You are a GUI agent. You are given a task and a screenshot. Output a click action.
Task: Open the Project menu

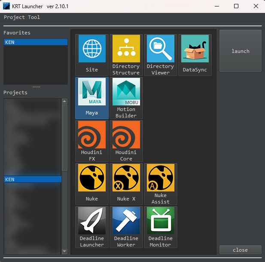coord(14,17)
